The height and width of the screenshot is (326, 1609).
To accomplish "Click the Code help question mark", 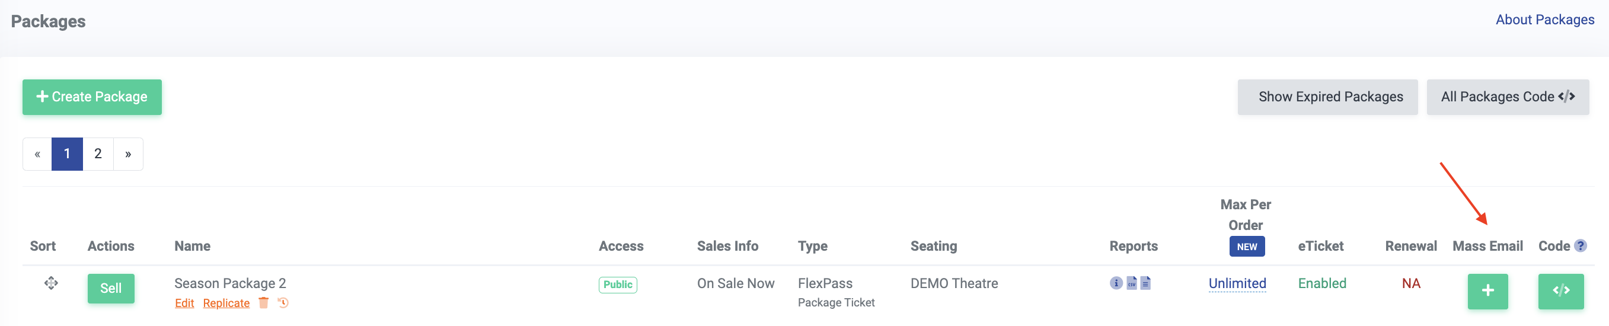I will point(1581,245).
